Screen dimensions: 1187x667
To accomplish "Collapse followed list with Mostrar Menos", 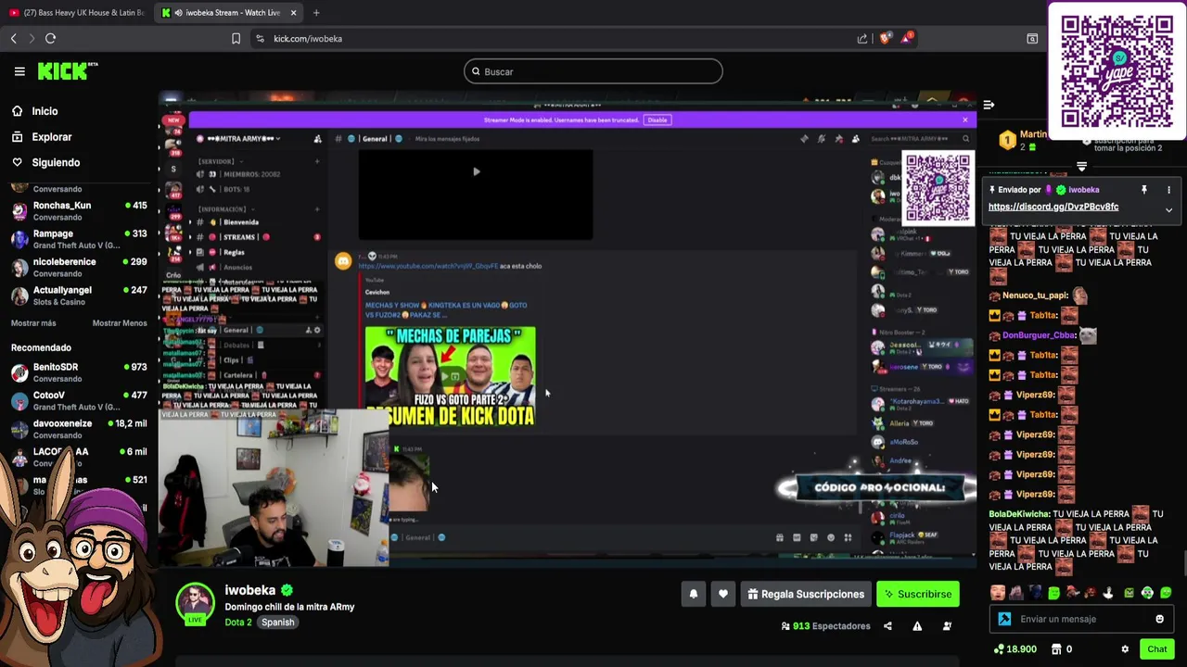I will 120,323.
